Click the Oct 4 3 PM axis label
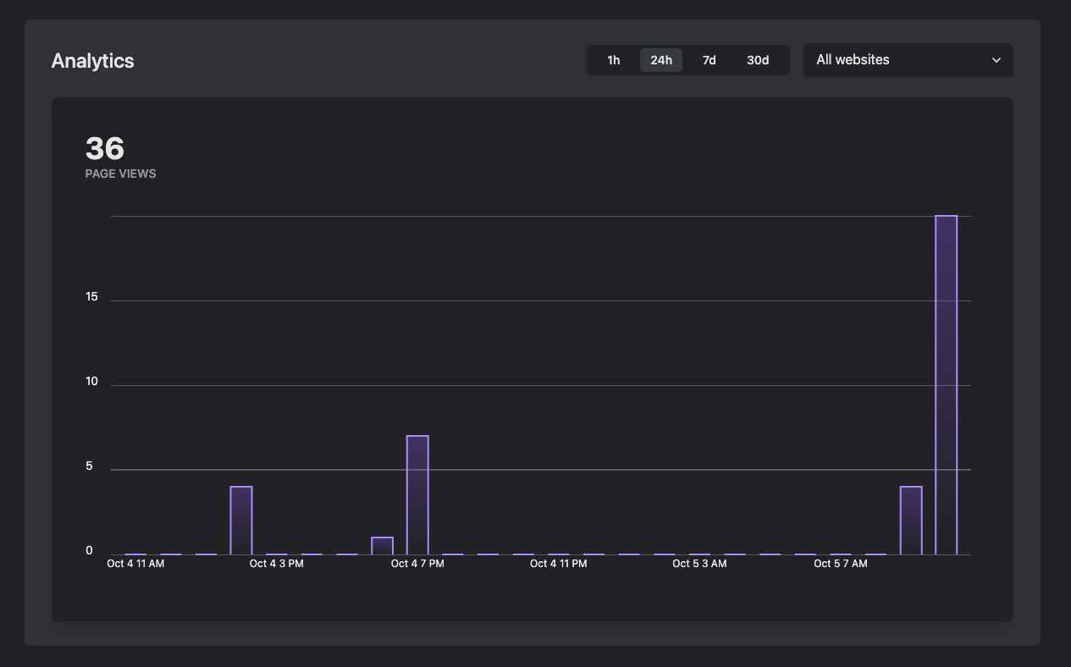The height and width of the screenshot is (667, 1071). click(276, 564)
